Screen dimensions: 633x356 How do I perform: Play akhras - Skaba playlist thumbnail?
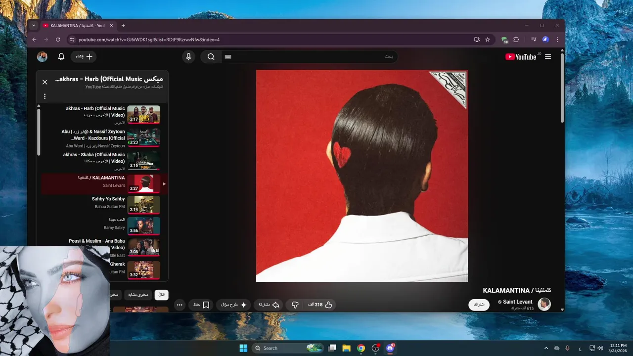[143, 161]
